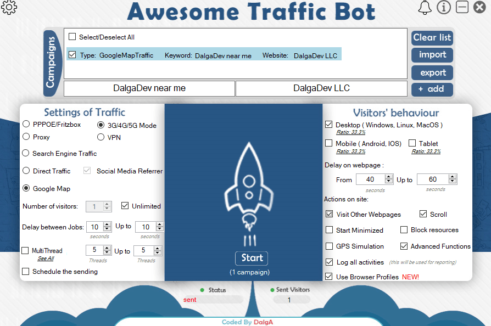
Task: Open the See All link
Action: (46, 258)
